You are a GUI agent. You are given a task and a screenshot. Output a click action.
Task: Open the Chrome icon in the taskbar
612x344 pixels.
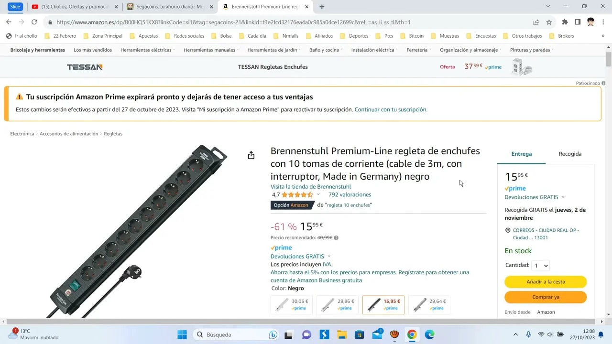point(412,334)
